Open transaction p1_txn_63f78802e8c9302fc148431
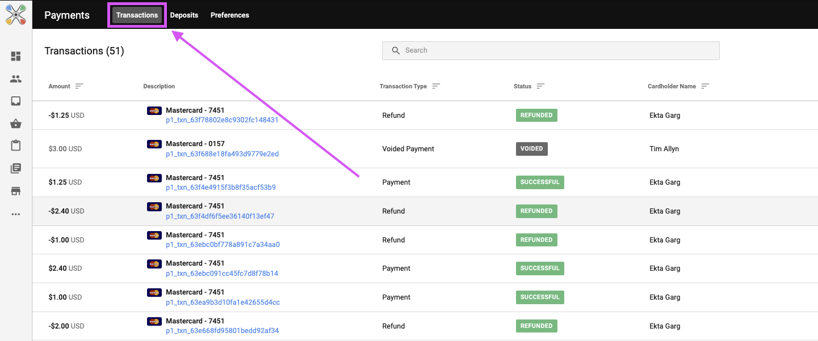 [x=222, y=120]
